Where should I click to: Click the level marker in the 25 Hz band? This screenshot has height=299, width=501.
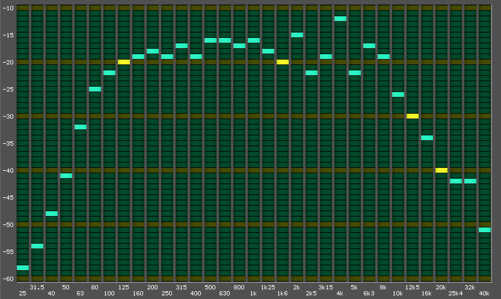(x=23, y=268)
